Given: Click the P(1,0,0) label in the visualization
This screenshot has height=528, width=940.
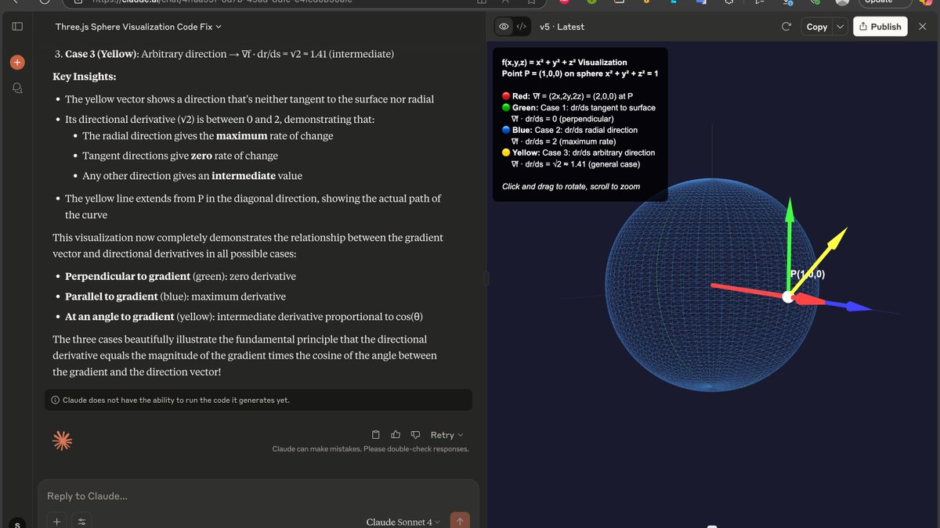Looking at the screenshot, I should click(807, 274).
